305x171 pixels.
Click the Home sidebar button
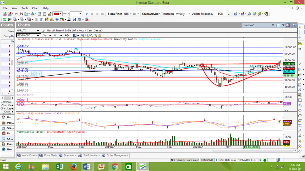coord(8,117)
